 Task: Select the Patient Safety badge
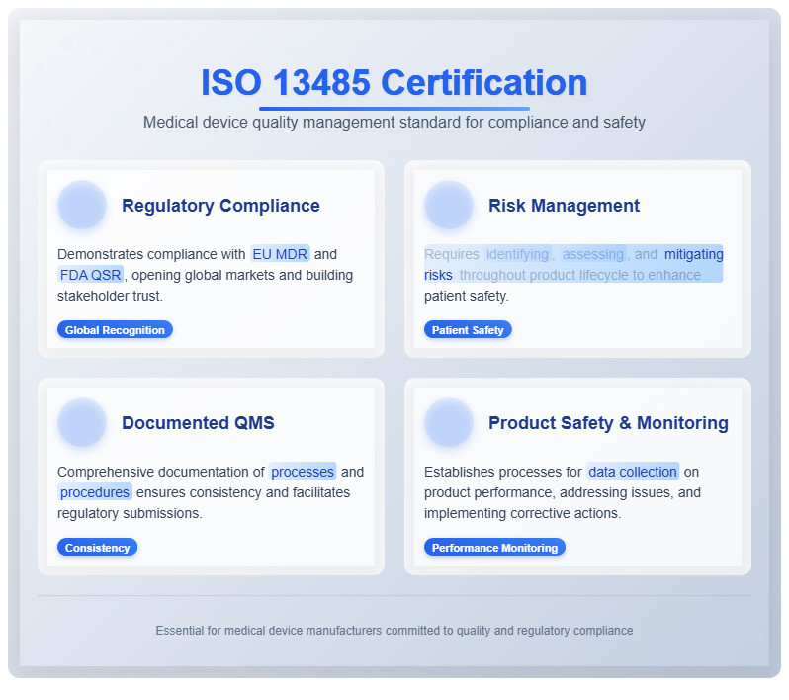pos(468,330)
